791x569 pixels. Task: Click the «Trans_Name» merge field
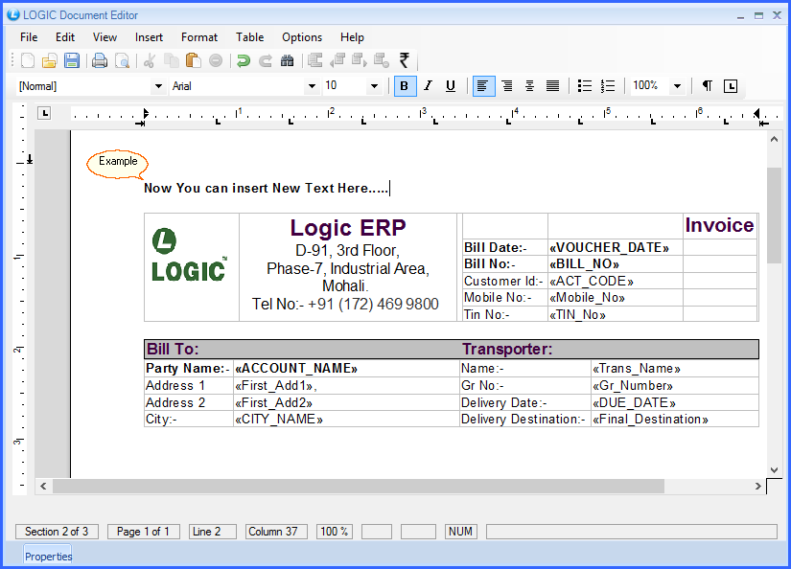[x=636, y=369]
